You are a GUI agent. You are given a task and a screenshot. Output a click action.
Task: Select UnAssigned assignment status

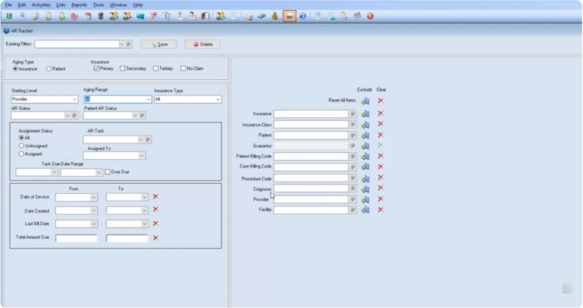pyautogui.click(x=21, y=146)
